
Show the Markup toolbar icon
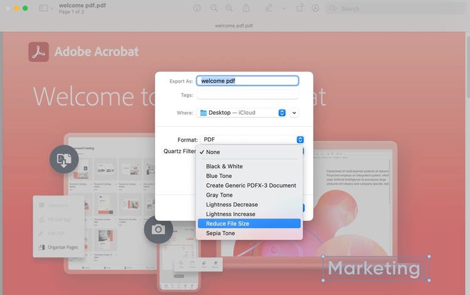point(315,8)
